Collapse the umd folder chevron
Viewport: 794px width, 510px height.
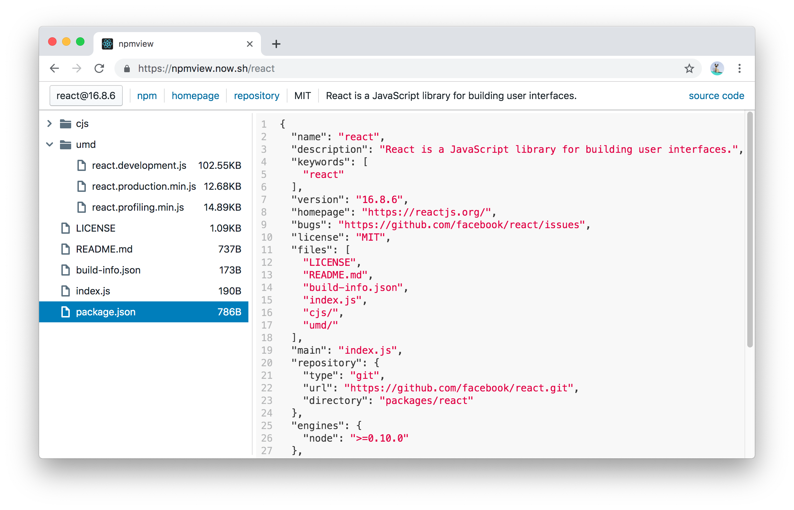50,144
